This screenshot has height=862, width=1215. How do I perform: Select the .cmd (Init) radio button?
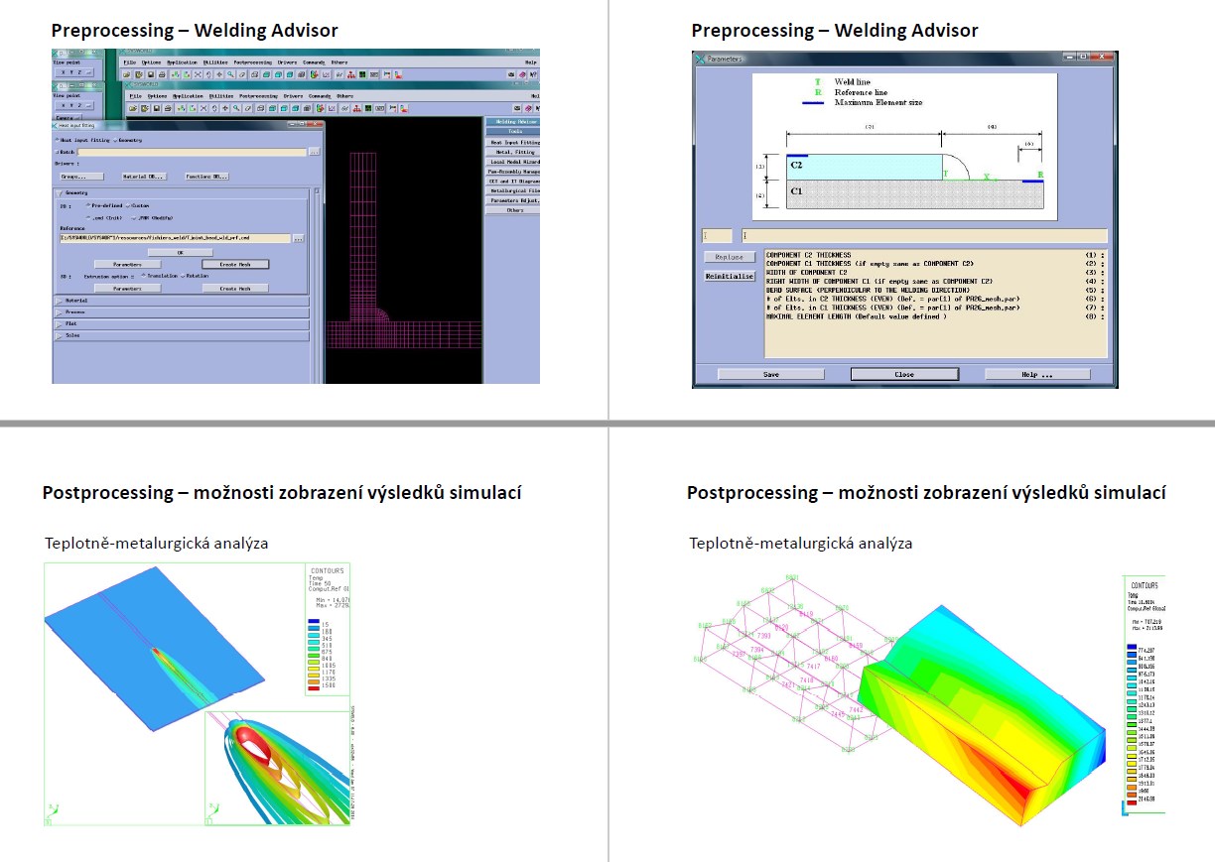coord(88,218)
